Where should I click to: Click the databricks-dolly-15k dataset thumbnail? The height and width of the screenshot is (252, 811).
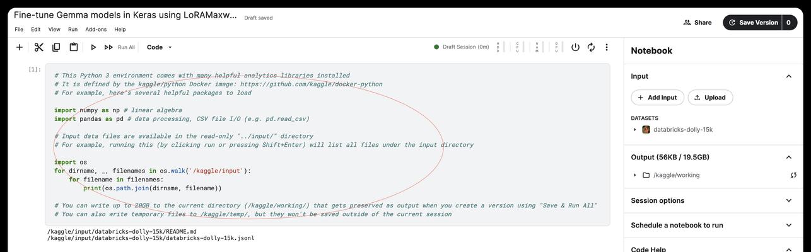point(646,130)
